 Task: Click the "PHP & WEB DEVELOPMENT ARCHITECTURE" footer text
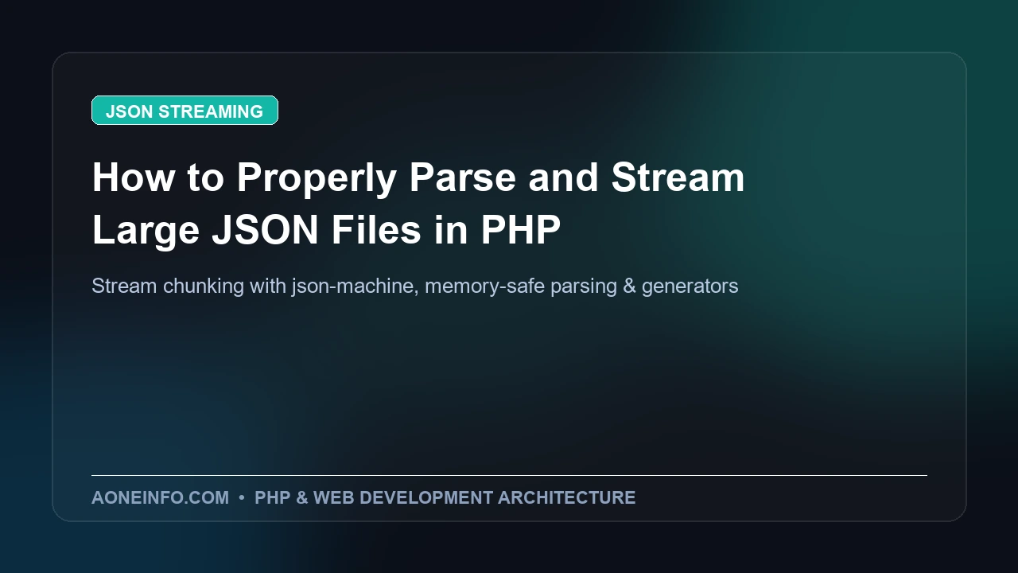pyautogui.click(x=445, y=497)
